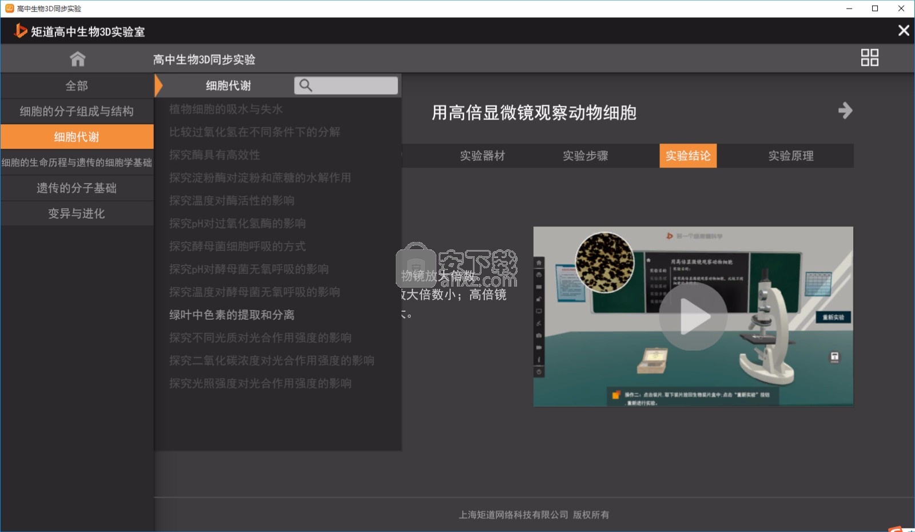Switch to 实验原理 tab
Screen dimensions: 915x532
[x=791, y=156]
